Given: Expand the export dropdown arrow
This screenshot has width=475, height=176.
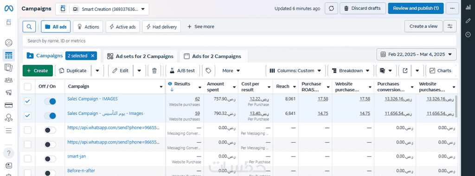Looking at the screenshot, I should (417, 70).
